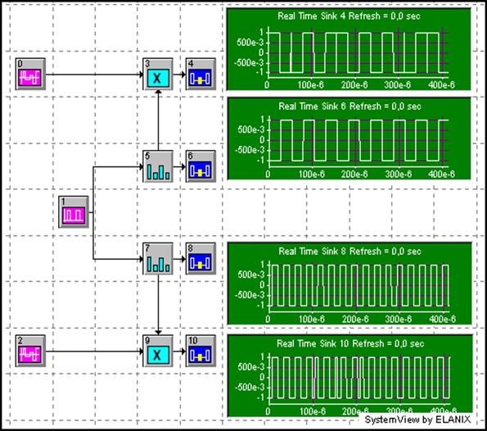Click 'SystemView by ELANIX' label
The image size is (487, 431).
[417, 420]
